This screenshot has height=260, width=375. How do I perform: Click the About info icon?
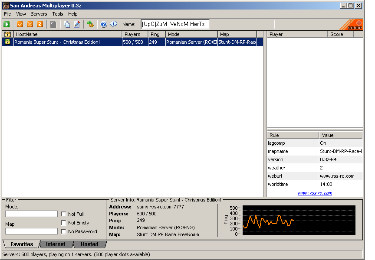click(114, 24)
